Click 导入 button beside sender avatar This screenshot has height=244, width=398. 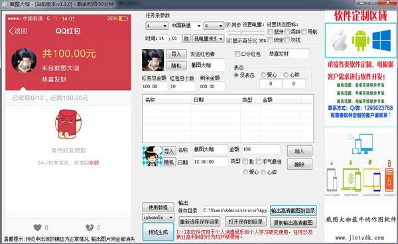(x=176, y=54)
